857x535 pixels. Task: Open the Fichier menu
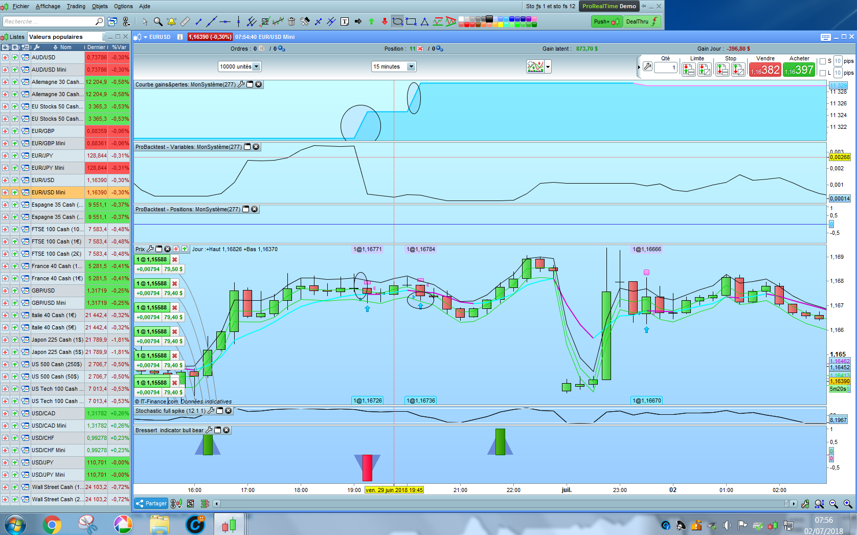(x=21, y=6)
